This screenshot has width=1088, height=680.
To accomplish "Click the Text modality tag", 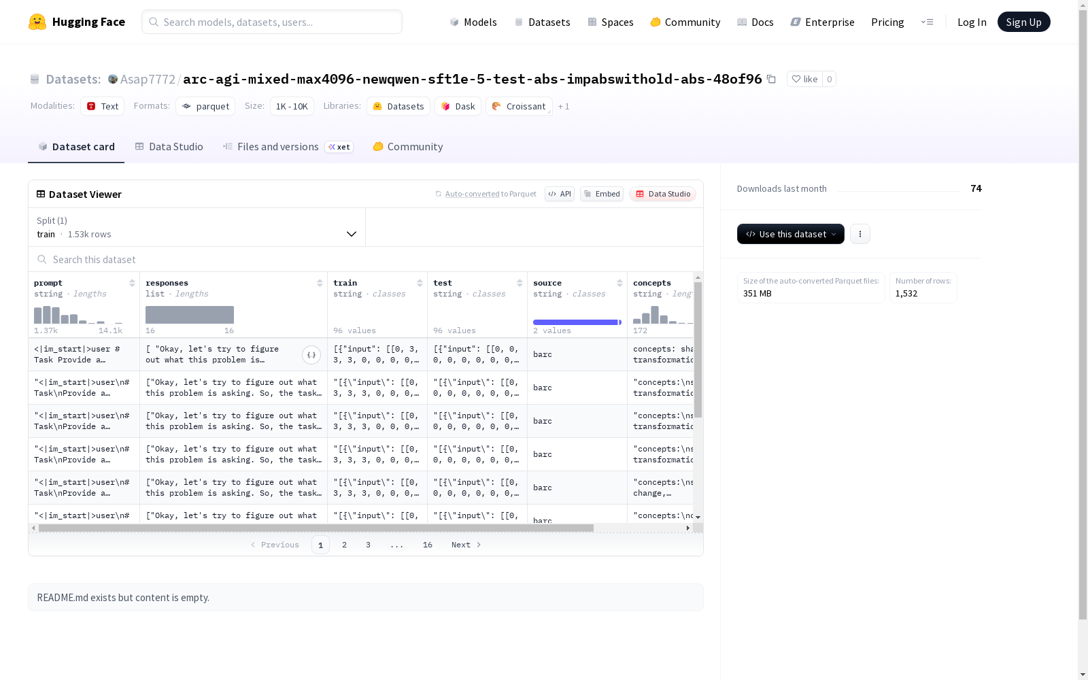I will click(103, 106).
